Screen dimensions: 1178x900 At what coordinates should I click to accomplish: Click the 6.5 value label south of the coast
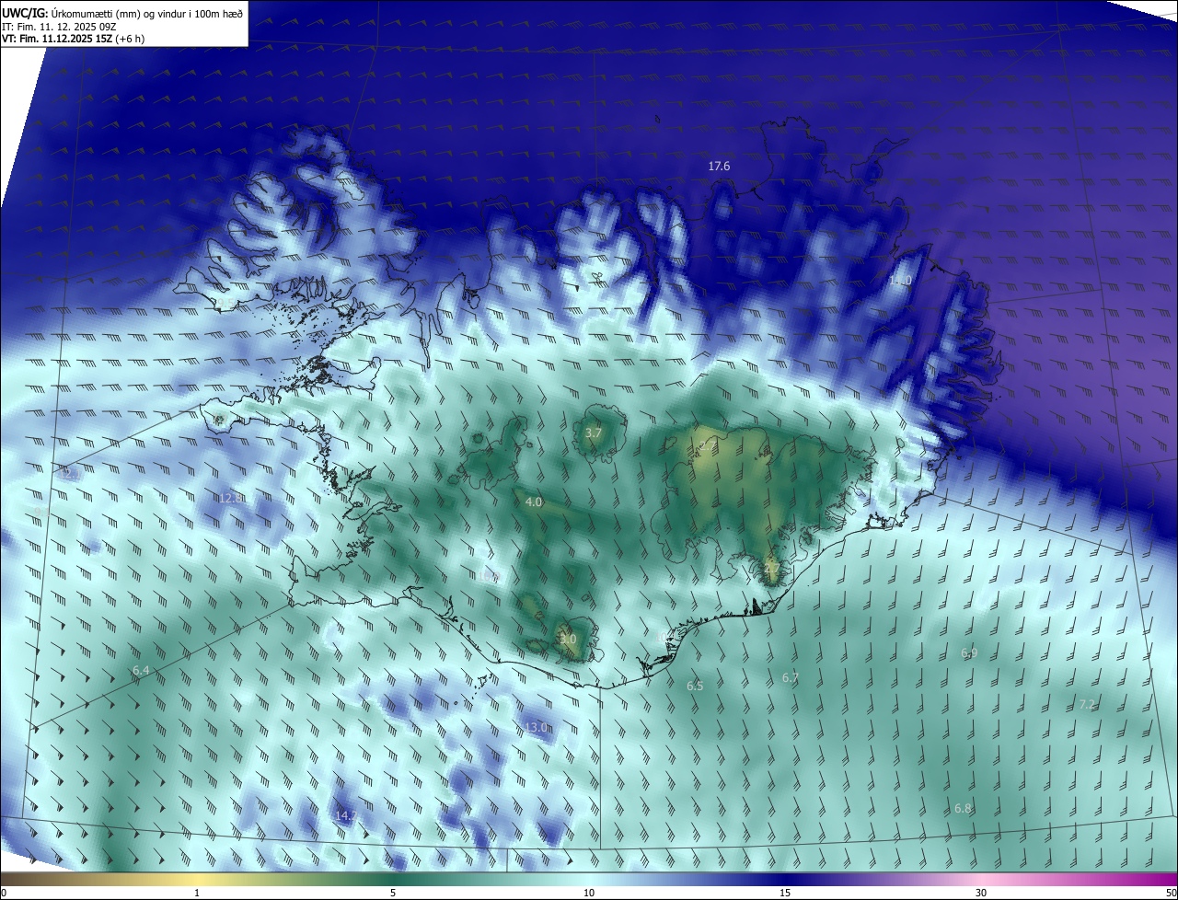[695, 687]
